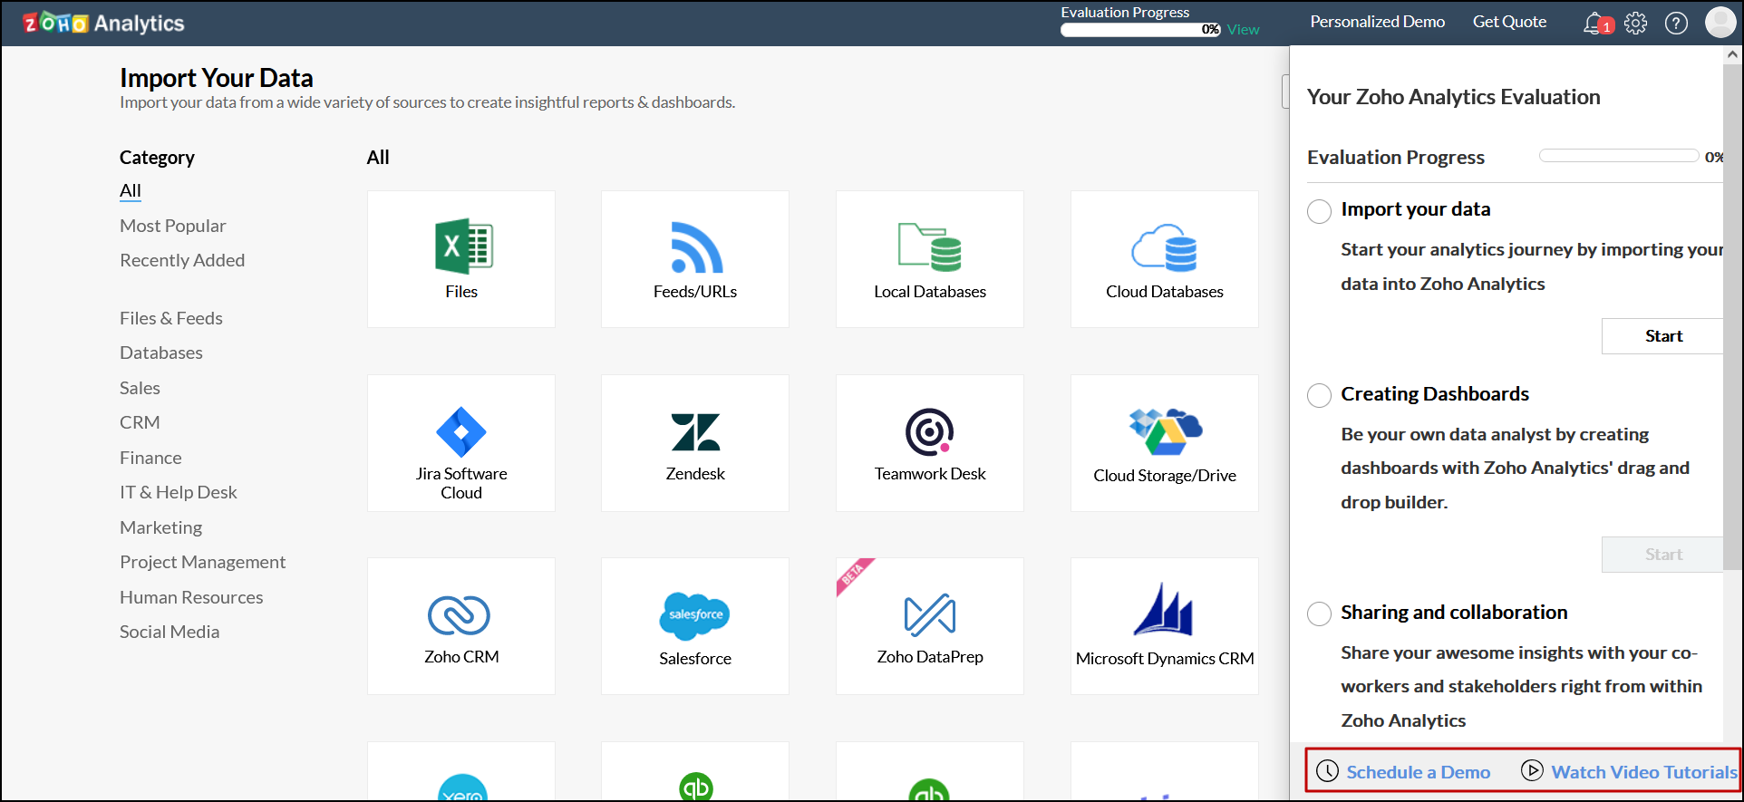Click the header Evaluation Progress bar
This screenshot has height=802, width=1744.
1140,30
